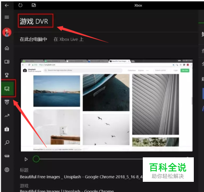The image size is (204, 192).
Task: Click the 标题 label
Action: pos(24,170)
